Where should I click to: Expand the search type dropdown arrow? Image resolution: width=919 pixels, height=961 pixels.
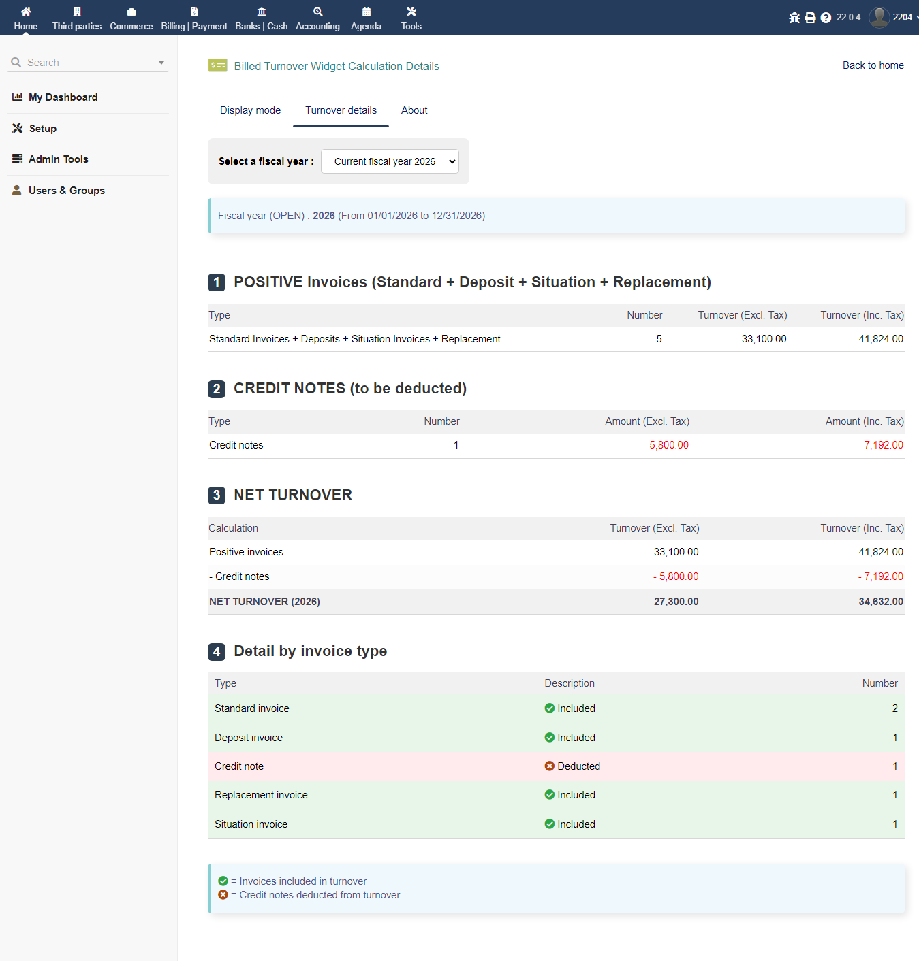pyautogui.click(x=161, y=63)
